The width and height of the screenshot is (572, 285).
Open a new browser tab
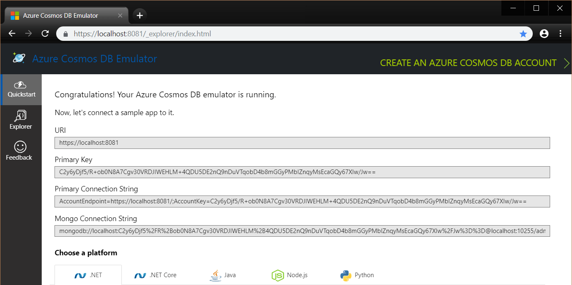140,15
